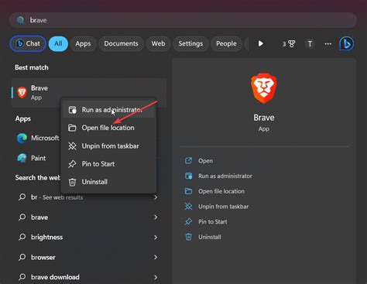Switch to the People filter tab
Image resolution: width=367 pixels, height=284 pixels.
[226, 43]
